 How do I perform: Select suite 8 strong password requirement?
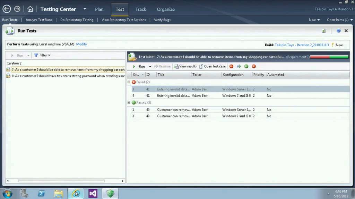tap(68, 76)
